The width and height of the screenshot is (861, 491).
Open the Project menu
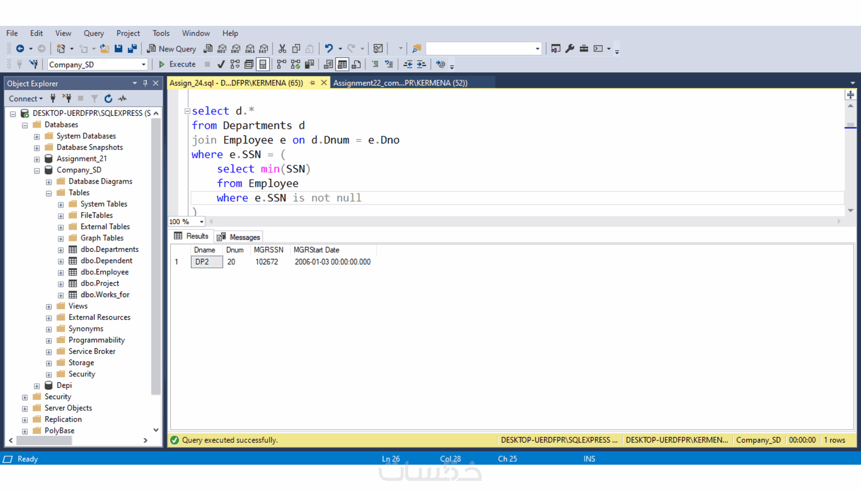[128, 33]
